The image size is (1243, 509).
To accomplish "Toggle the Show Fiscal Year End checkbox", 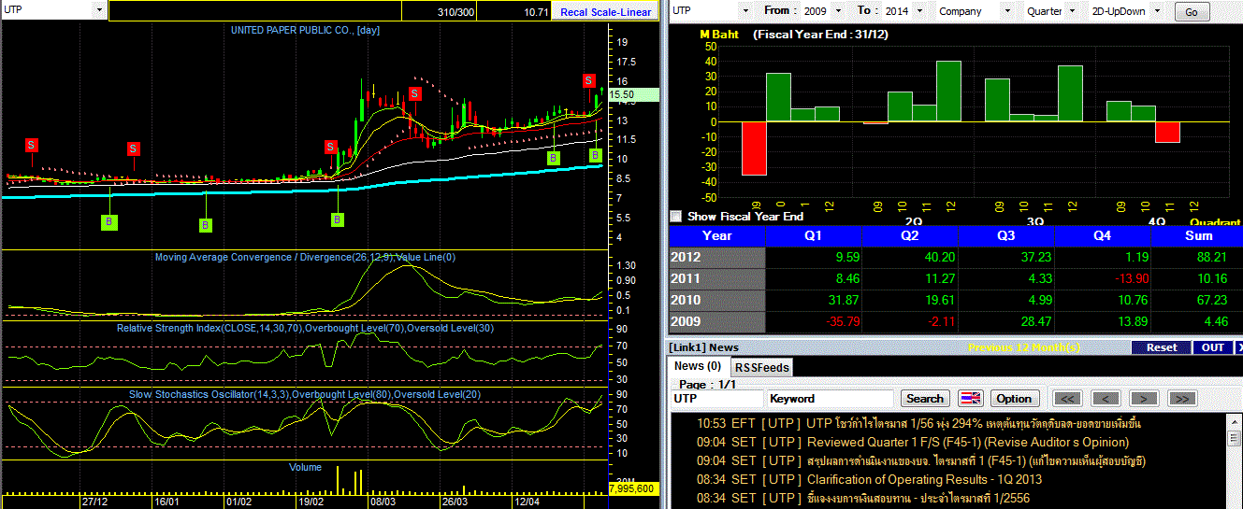I will [x=675, y=216].
